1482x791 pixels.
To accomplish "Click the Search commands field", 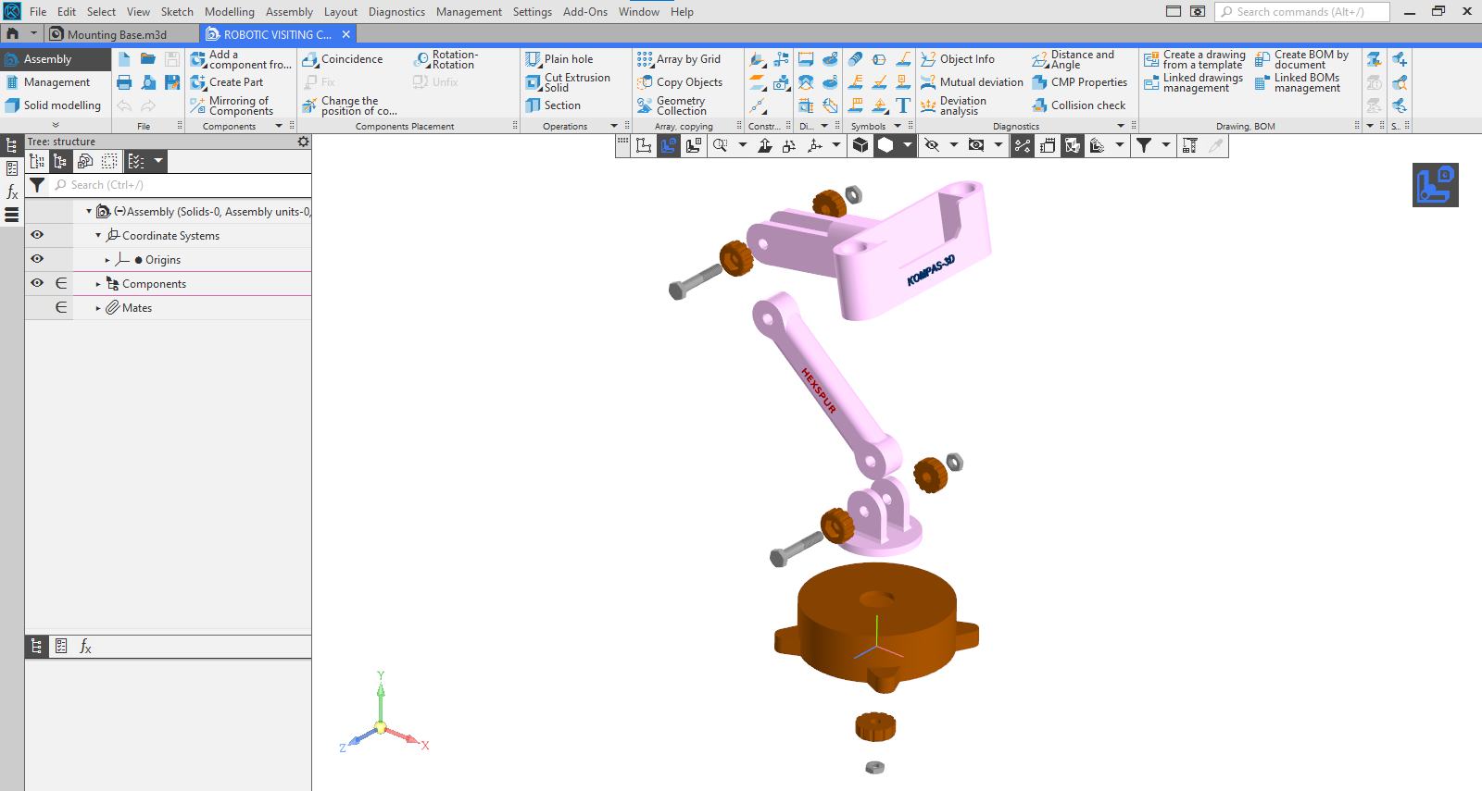I will [1302, 12].
